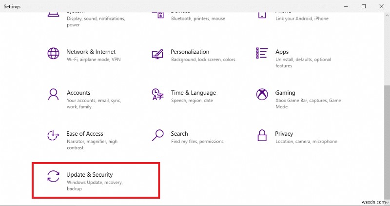Image resolution: width=390 pixels, height=206 pixels.
Task: Open Network & Internet settings
Action: pyautogui.click(x=91, y=52)
